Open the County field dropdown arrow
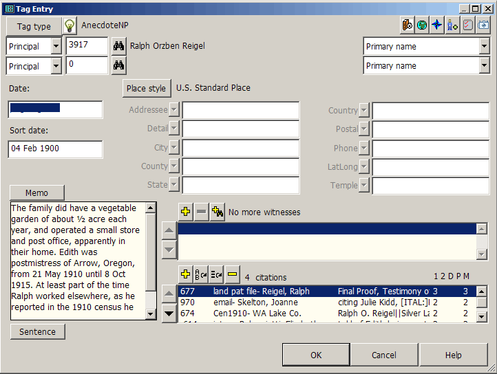Image resolution: width=497 pixels, height=374 pixels. coord(174,166)
